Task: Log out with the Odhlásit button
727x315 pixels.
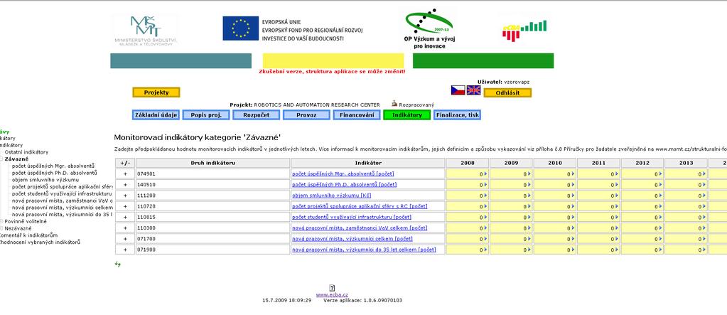Action: pos(507,92)
